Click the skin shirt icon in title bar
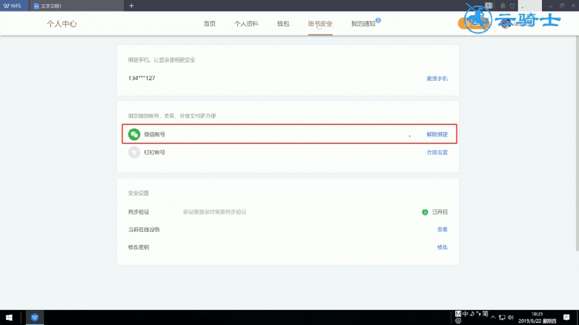579x325 pixels. 512,6
